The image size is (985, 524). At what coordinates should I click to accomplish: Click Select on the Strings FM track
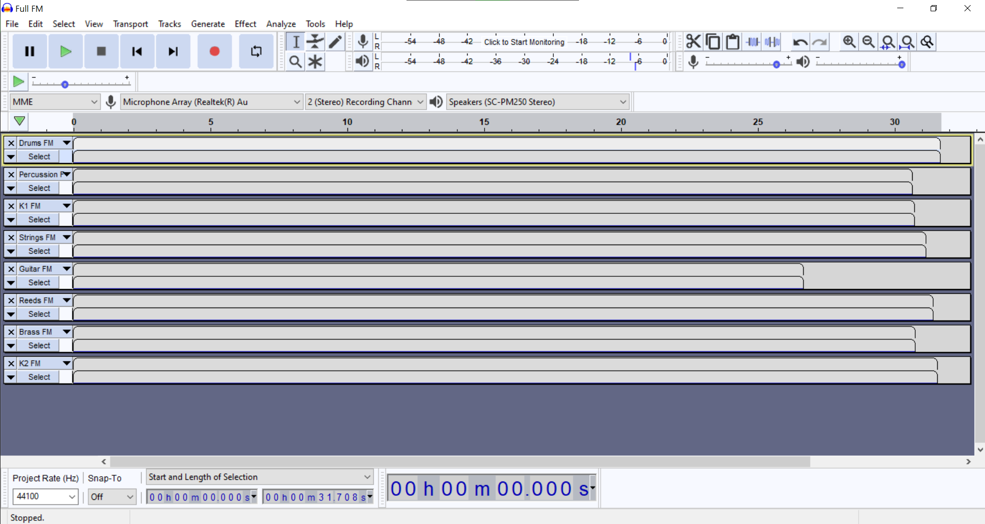click(39, 251)
